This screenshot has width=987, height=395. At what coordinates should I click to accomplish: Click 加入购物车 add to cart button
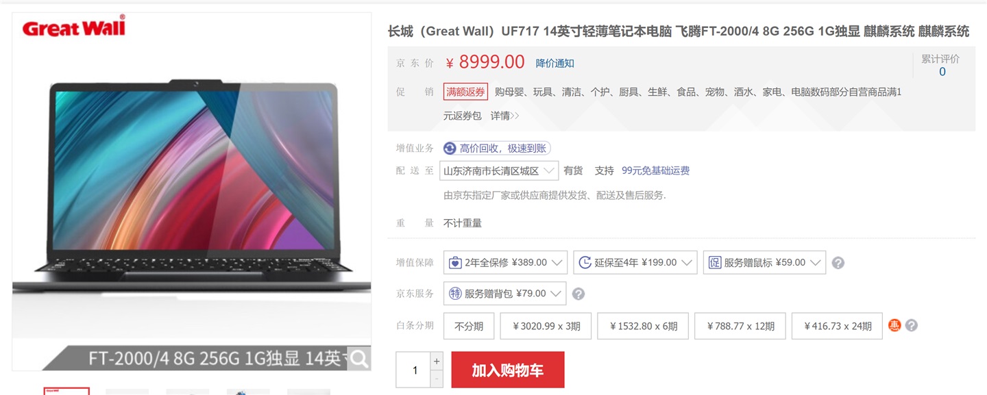tap(508, 370)
